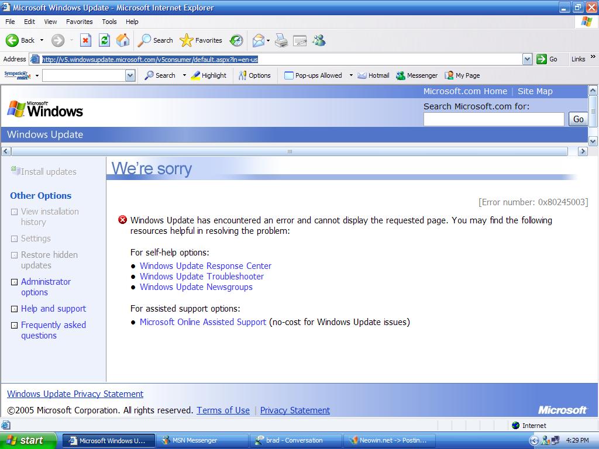
Task: Open Favorites star panel
Action: 201,40
